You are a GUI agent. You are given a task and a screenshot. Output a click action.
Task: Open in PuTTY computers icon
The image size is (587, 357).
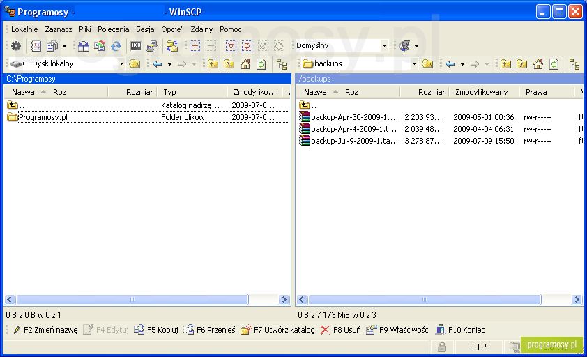point(151,46)
